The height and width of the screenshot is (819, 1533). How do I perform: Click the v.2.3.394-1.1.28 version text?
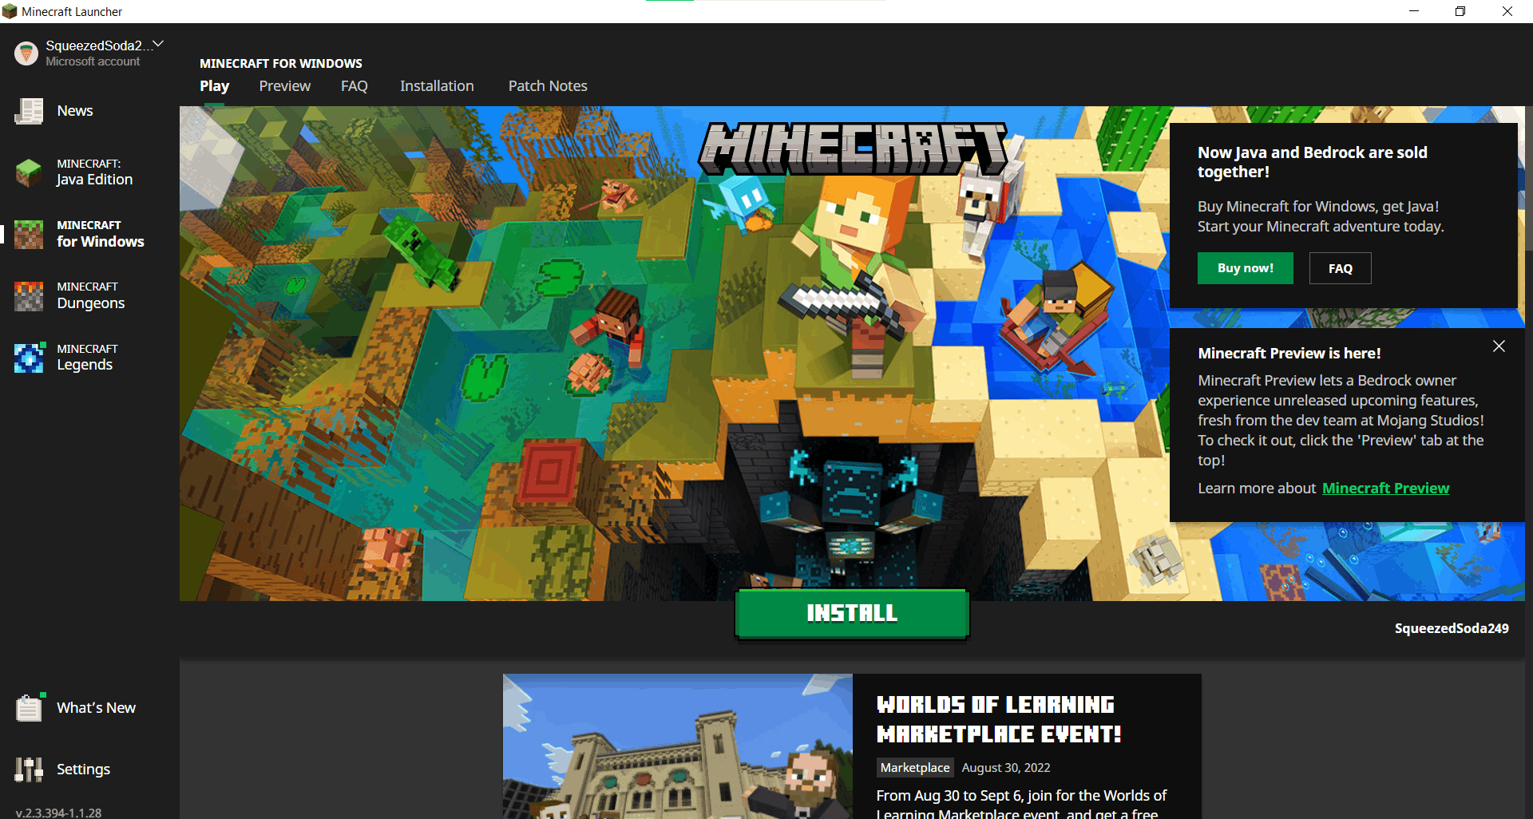(58, 813)
